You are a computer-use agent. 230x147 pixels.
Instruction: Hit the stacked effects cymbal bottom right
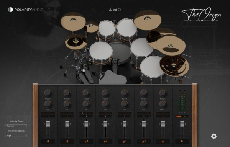click(x=174, y=65)
